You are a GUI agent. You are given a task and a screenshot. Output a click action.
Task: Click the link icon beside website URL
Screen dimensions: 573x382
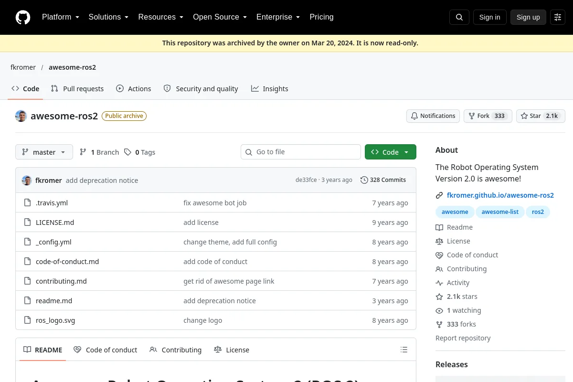click(439, 195)
